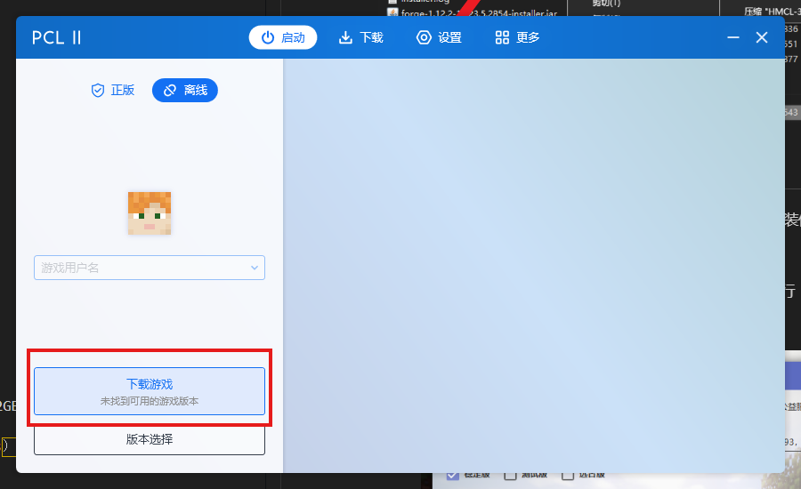Switch to the 启动 tab

(x=282, y=37)
